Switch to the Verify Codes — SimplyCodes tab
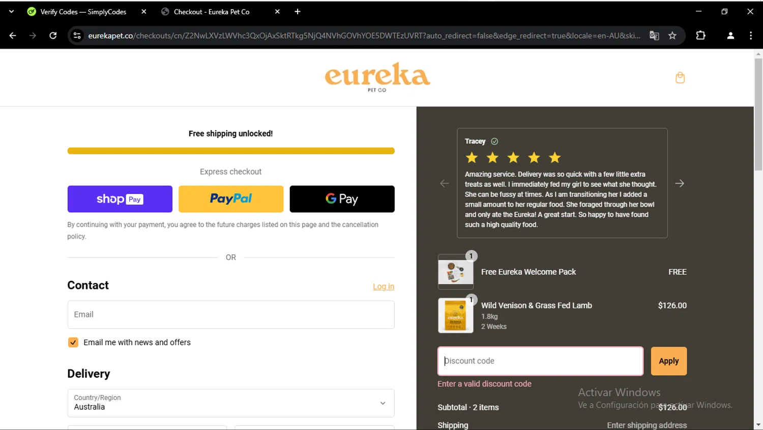The image size is (763, 430). coord(84,12)
